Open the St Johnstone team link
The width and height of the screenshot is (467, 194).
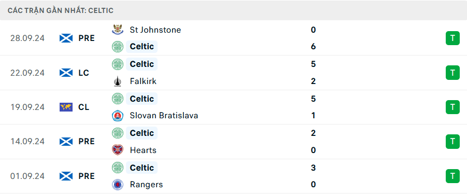point(155,30)
